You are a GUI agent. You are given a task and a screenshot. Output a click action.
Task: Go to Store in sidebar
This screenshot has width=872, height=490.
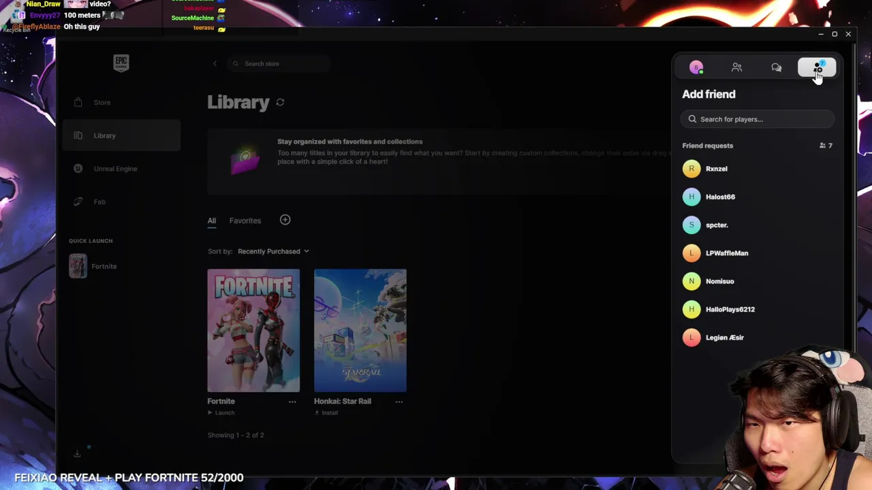[x=121, y=102]
